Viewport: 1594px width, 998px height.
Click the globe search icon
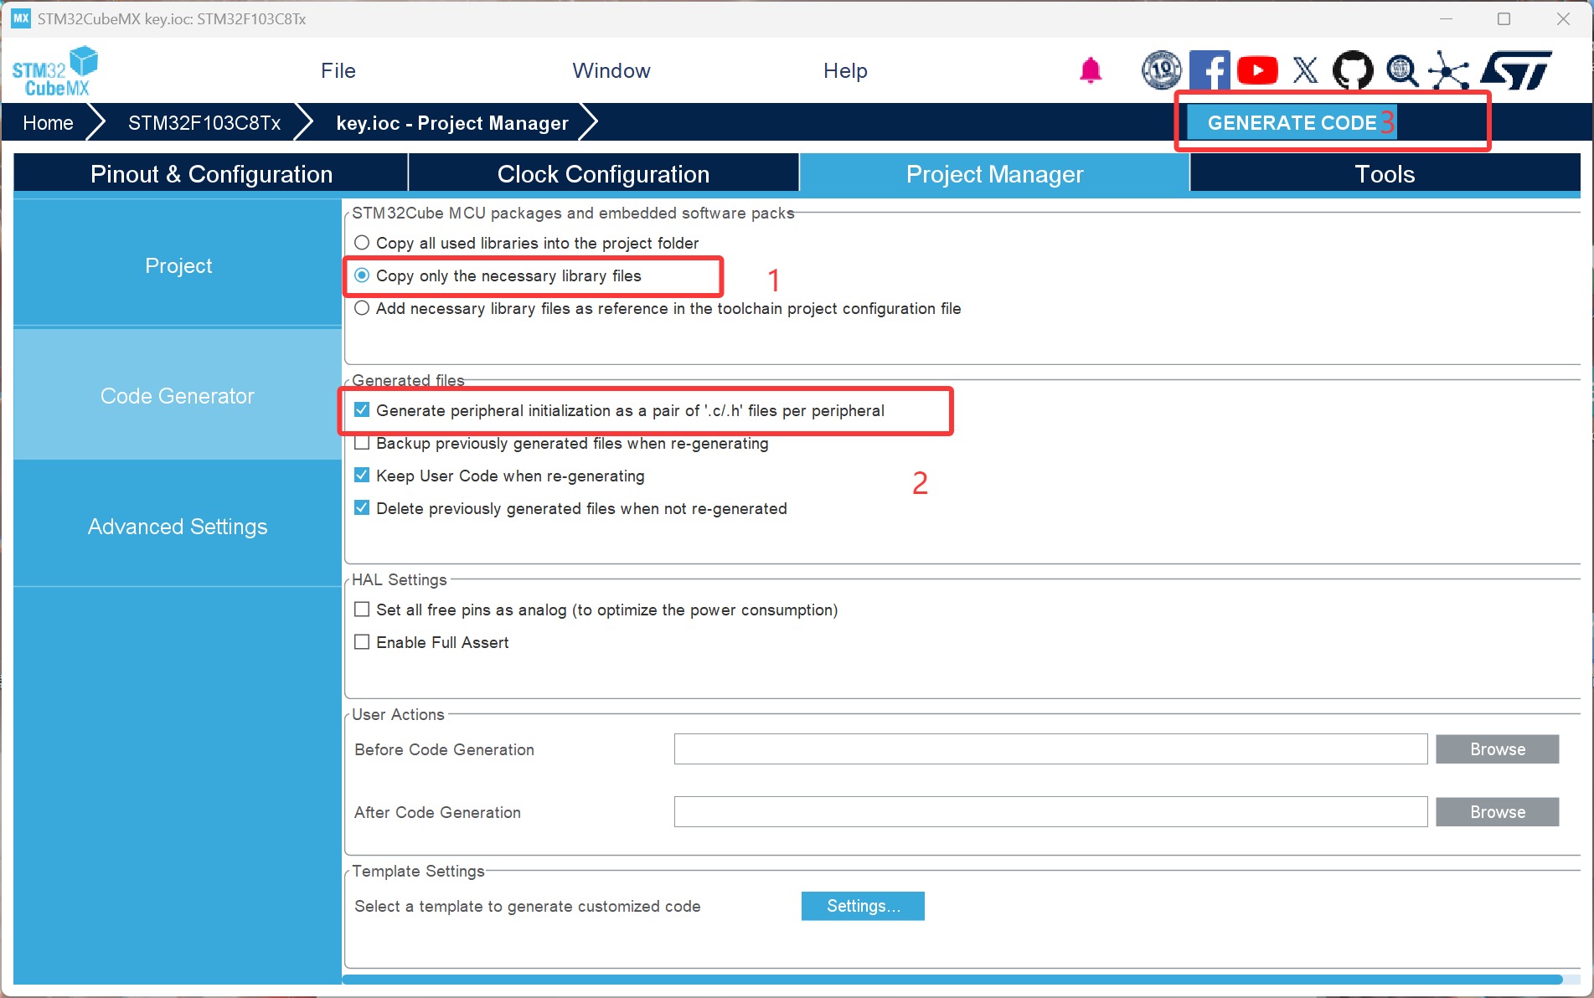[1401, 70]
